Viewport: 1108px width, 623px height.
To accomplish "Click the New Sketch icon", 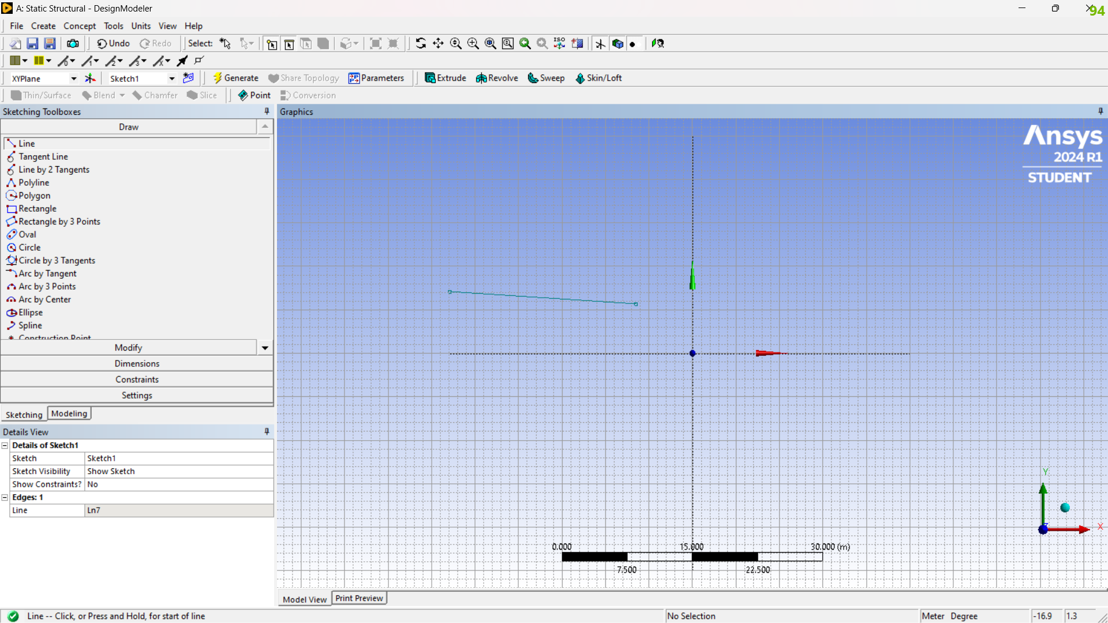I will click(188, 78).
